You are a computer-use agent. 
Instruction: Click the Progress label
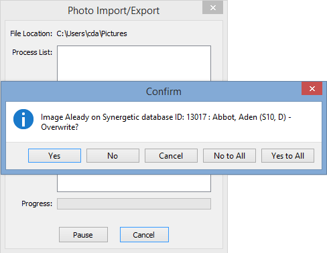[x=37, y=203]
